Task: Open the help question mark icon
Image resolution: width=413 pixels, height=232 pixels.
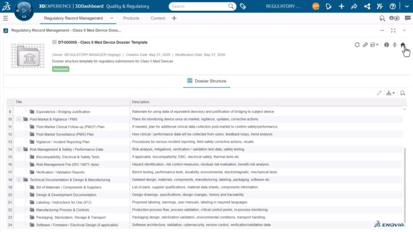Action: click(x=393, y=6)
